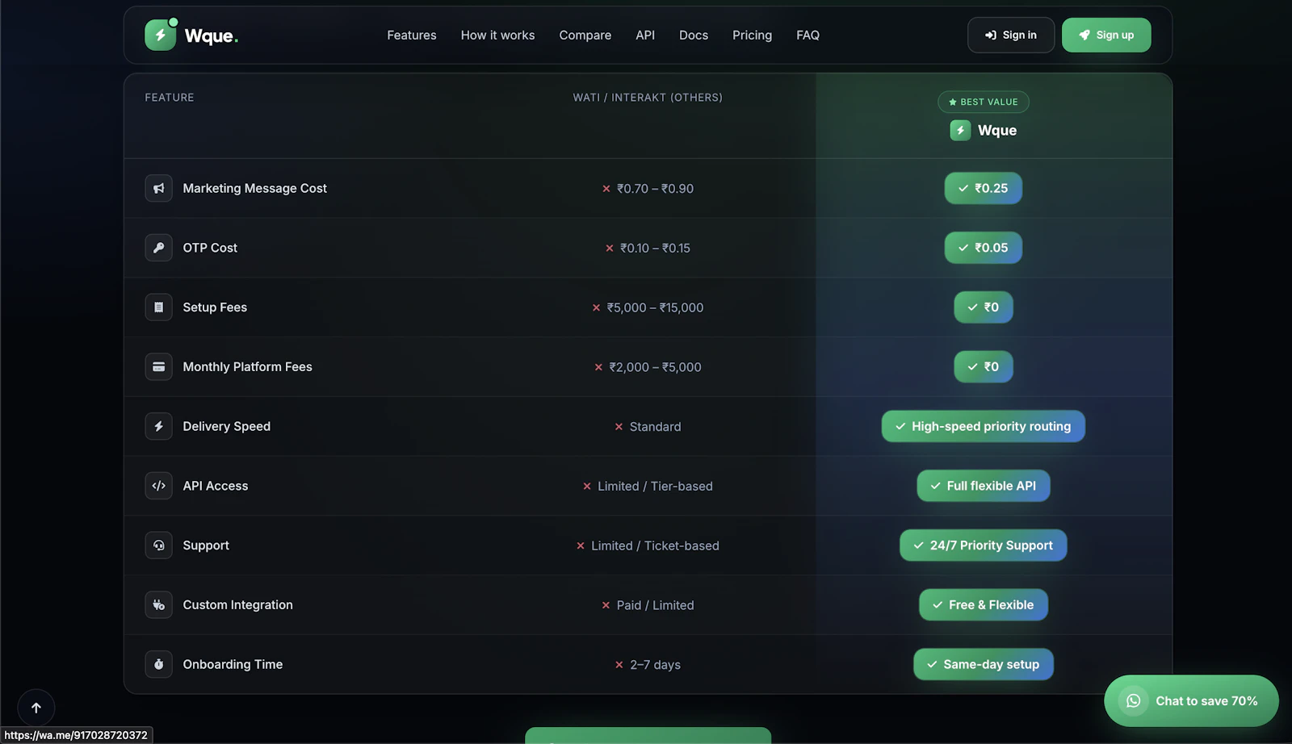Click the Onboarding Time label

coord(233,664)
